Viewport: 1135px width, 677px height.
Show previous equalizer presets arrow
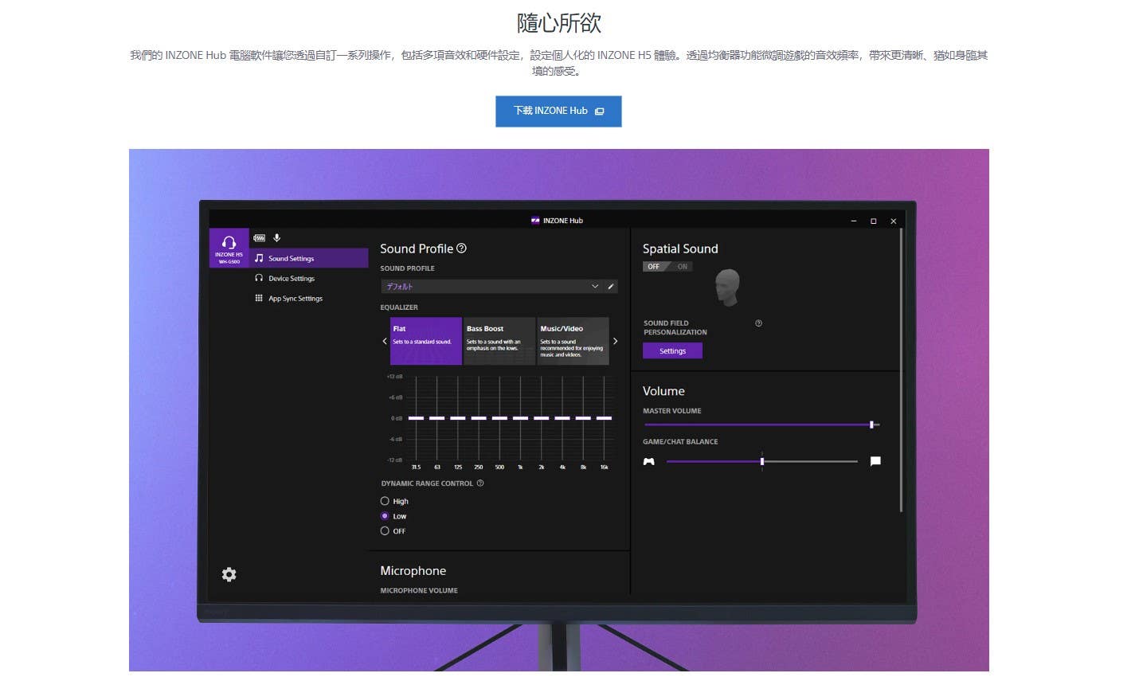[385, 341]
